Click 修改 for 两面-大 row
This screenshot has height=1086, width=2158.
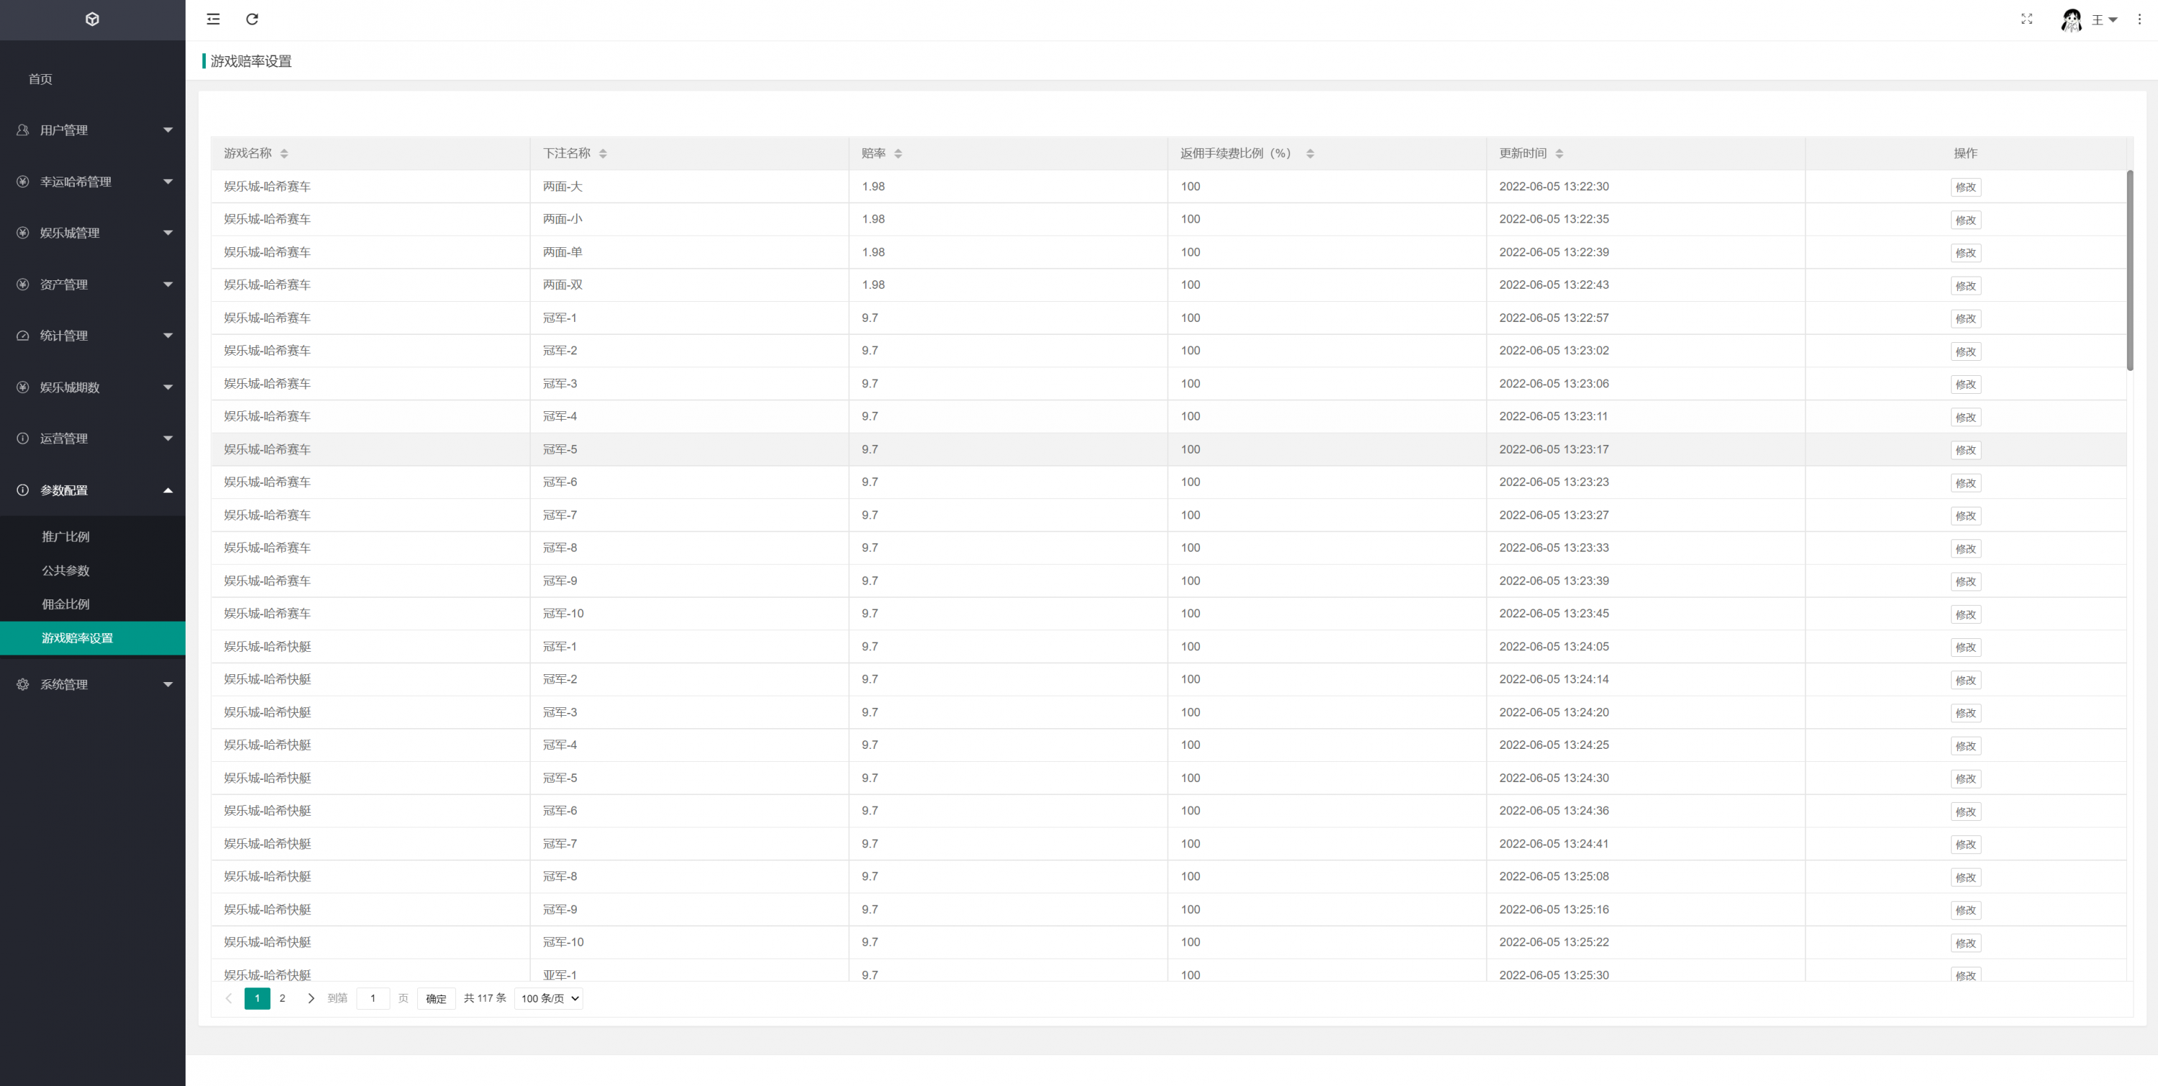(1965, 187)
